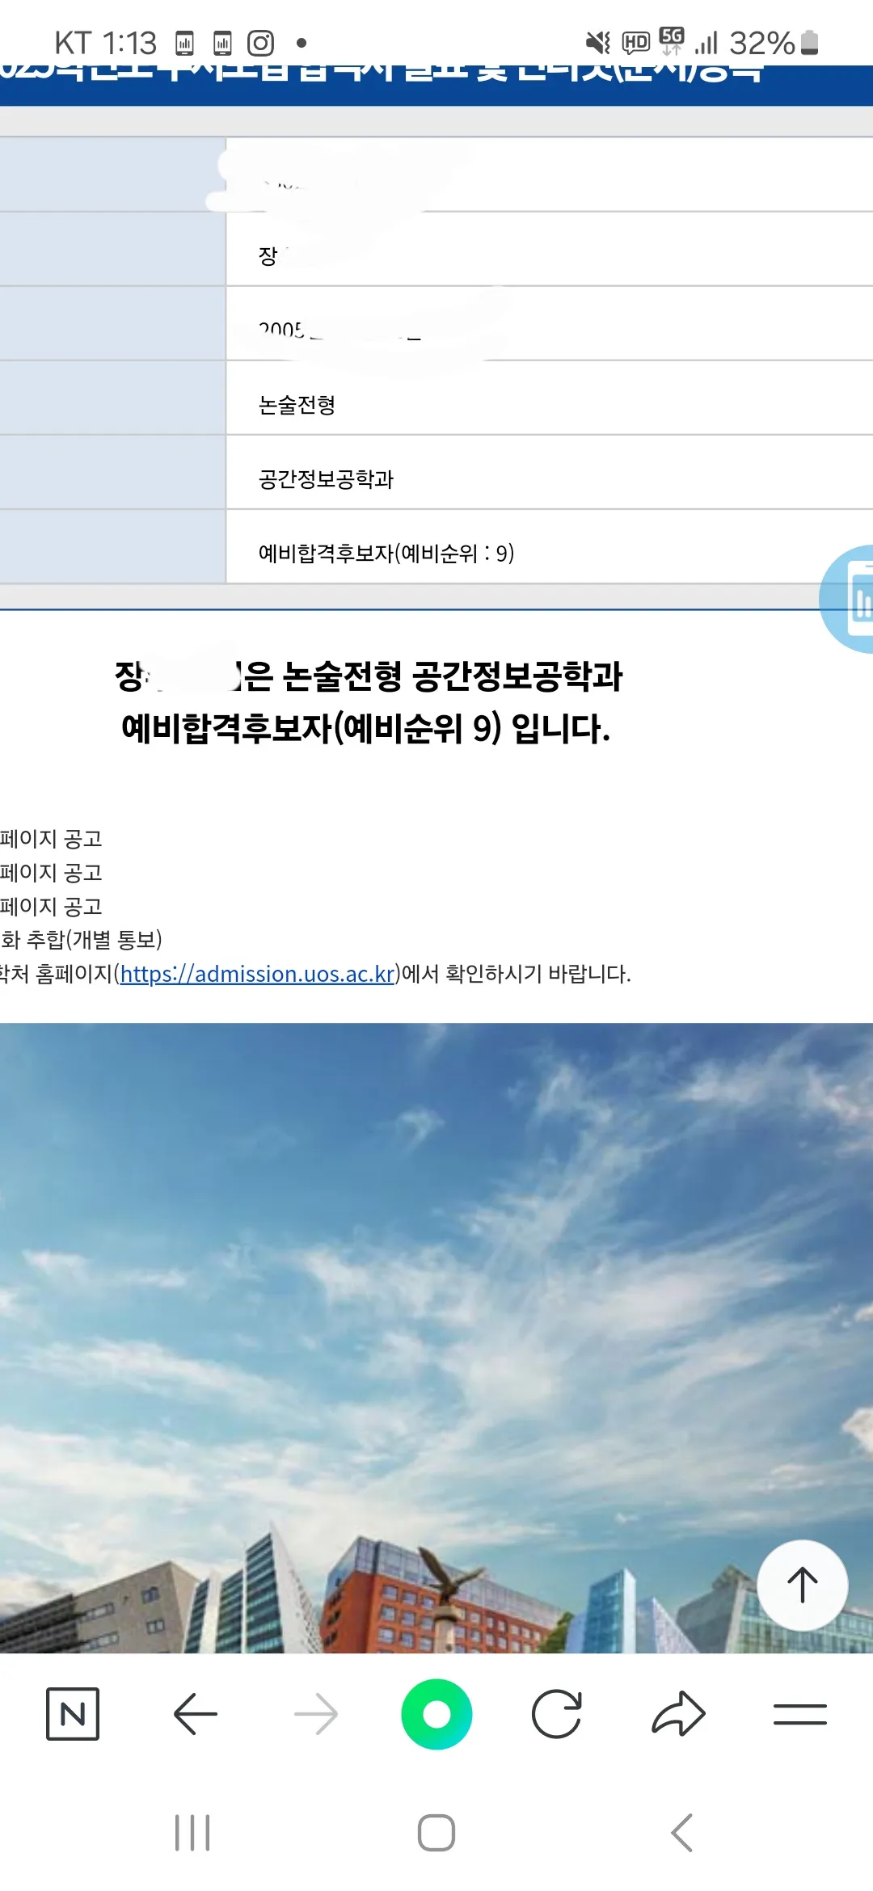Tap the Android home button
Screen dimensions: 873x1891
[436, 1832]
